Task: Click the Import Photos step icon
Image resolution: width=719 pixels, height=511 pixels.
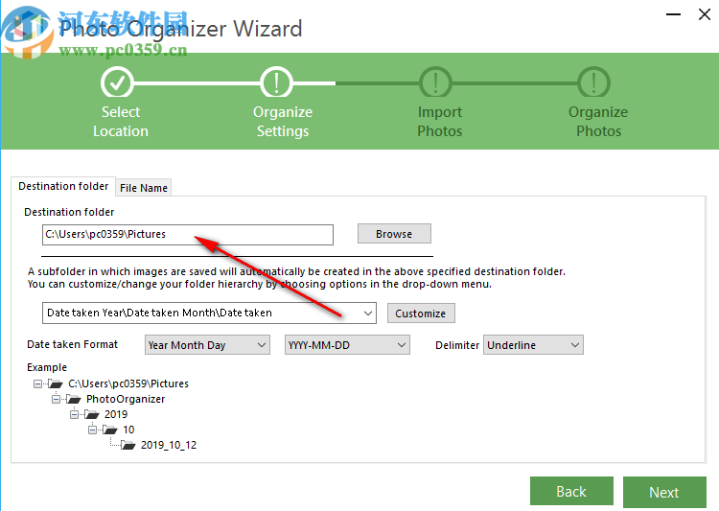Action: point(435,82)
